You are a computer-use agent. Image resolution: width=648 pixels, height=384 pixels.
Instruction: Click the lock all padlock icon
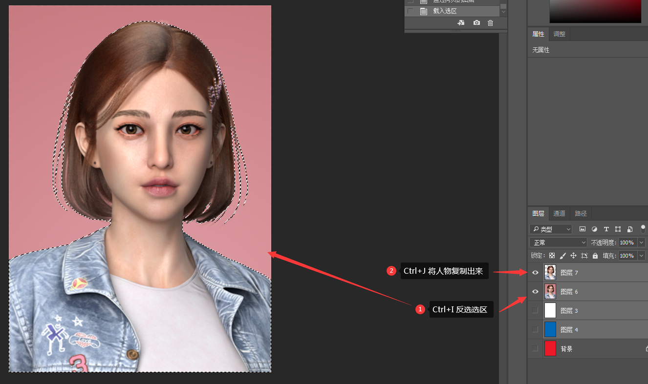(595, 256)
